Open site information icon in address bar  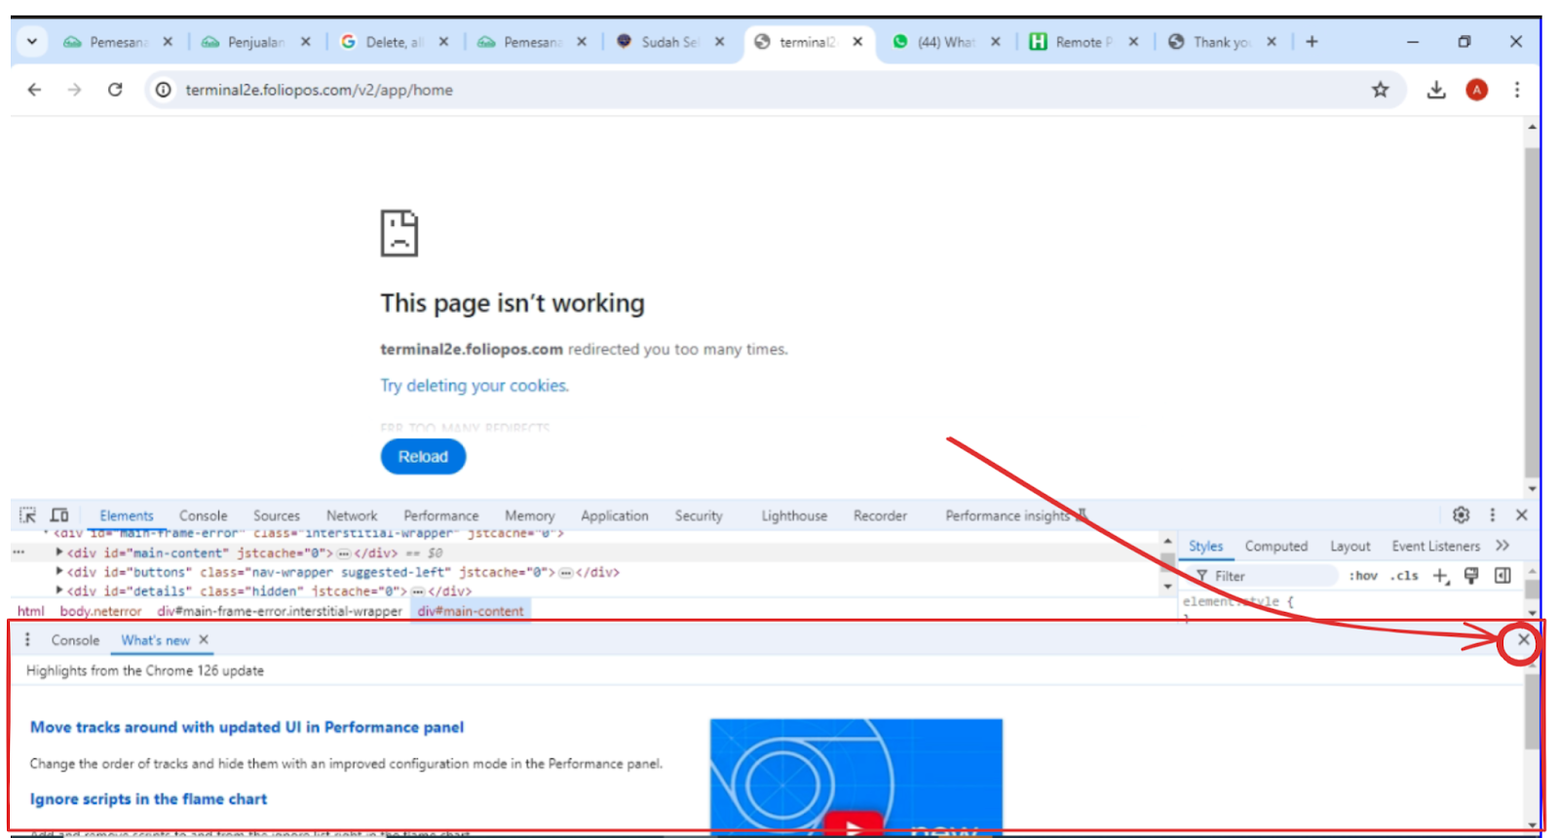coord(164,90)
